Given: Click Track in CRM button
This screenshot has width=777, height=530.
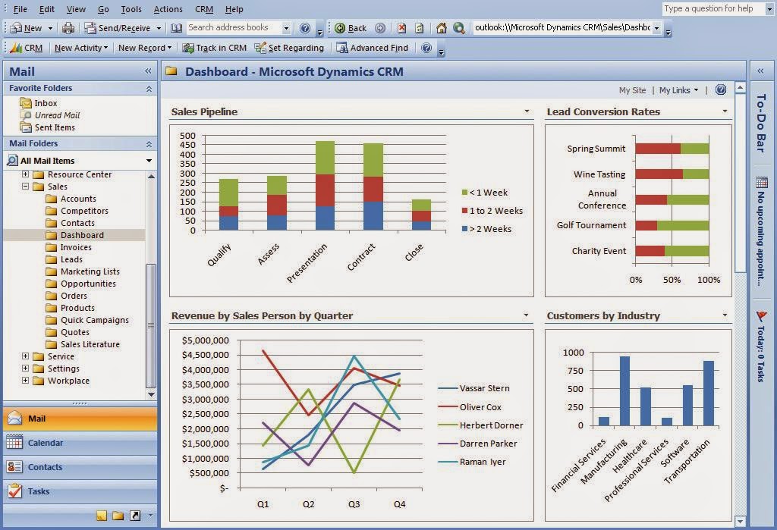Looking at the screenshot, I should (x=215, y=48).
